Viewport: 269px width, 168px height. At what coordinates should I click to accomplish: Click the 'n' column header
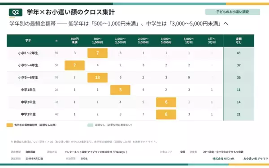pyautogui.click(x=56, y=41)
